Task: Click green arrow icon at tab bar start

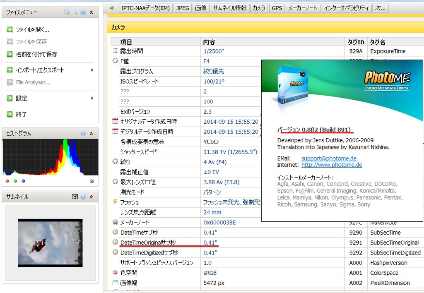Action: tap(112, 8)
